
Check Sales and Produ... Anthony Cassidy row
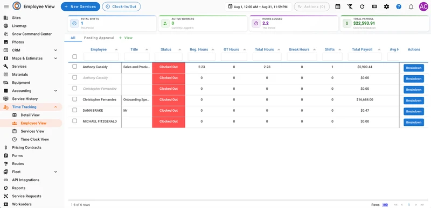pyautogui.click(x=74, y=67)
